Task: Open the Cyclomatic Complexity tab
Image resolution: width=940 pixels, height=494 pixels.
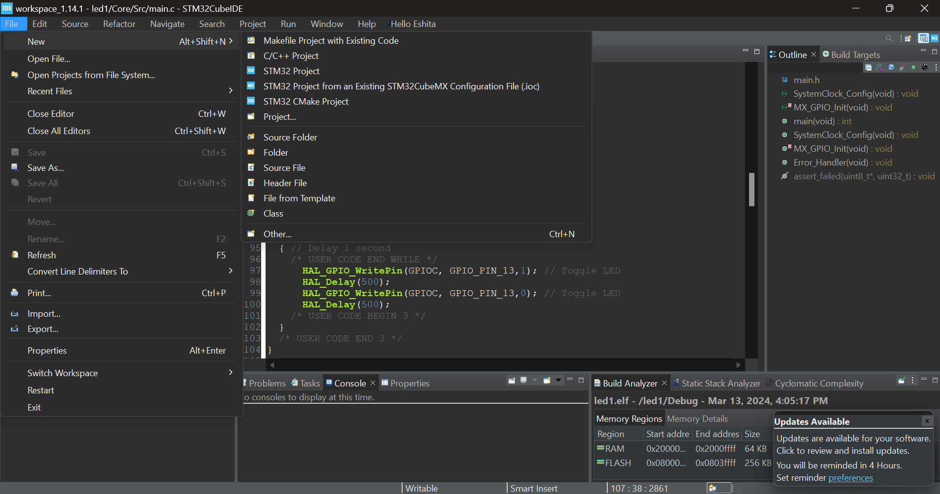Action: point(815,383)
